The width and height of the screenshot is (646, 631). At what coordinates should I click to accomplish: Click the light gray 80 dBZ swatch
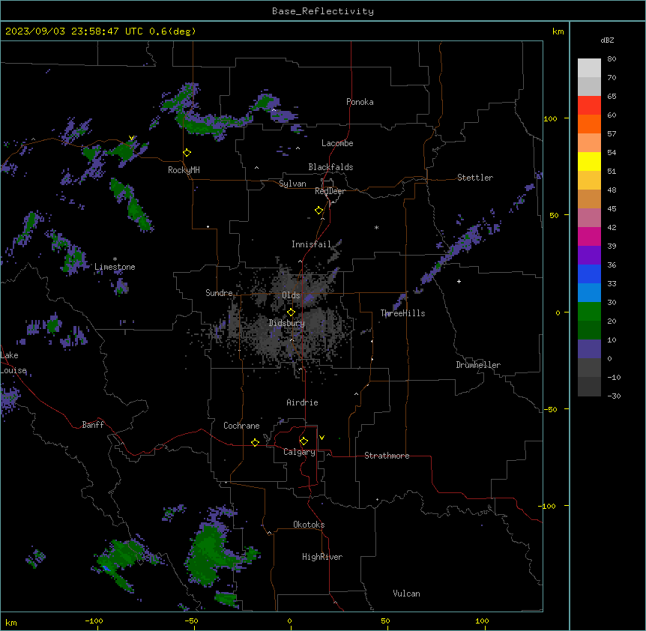click(589, 67)
